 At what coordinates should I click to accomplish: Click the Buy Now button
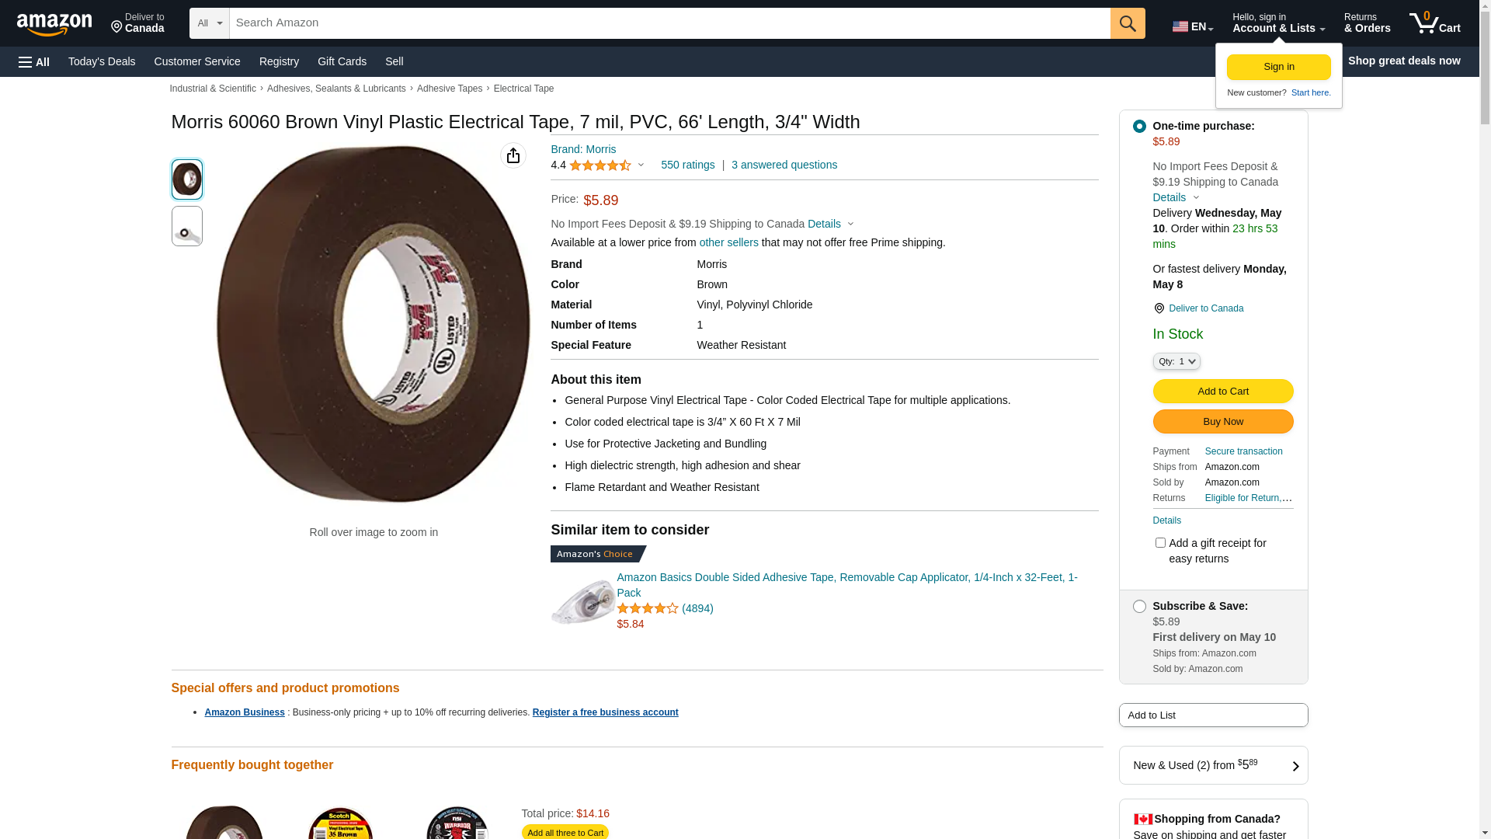pyautogui.click(x=1222, y=422)
